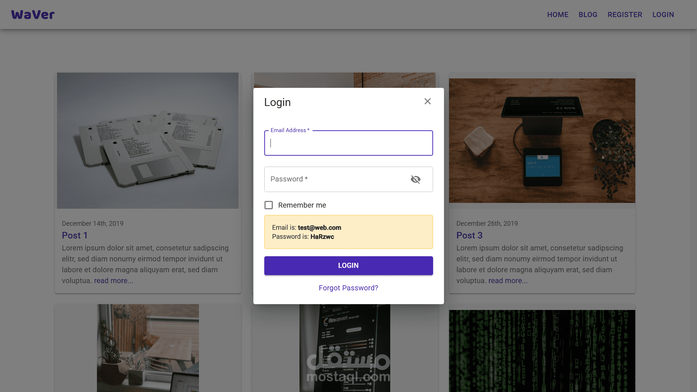The width and height of the screenshot is (697, 392).
Task: Open the Post 3 title link
Action: pyautogui.click(x=469, y=235)
